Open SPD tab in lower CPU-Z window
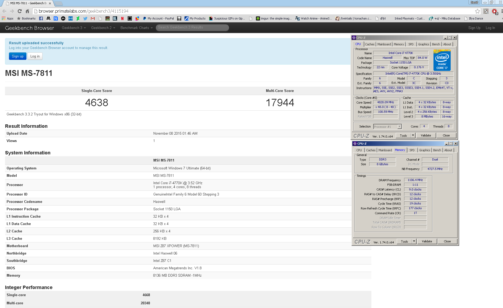The height and width of the screenshot is (308, 503). [x=412, y=150]
